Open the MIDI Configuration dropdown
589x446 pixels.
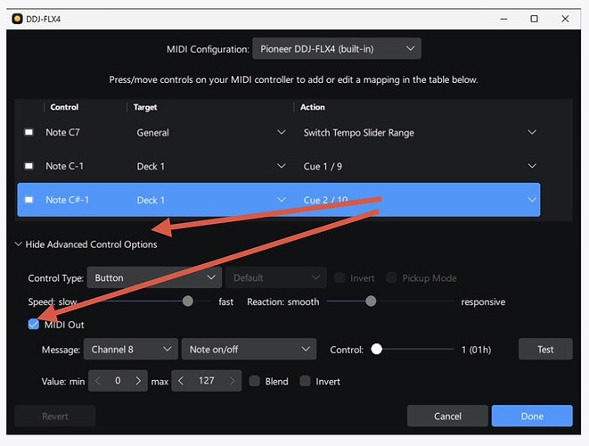coord(337,49)
